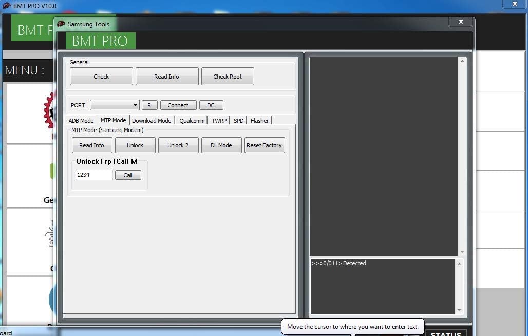This screenshot has width=528, height=336.
Task: Switch to the Flasher tab
Action: pos(259,121)
